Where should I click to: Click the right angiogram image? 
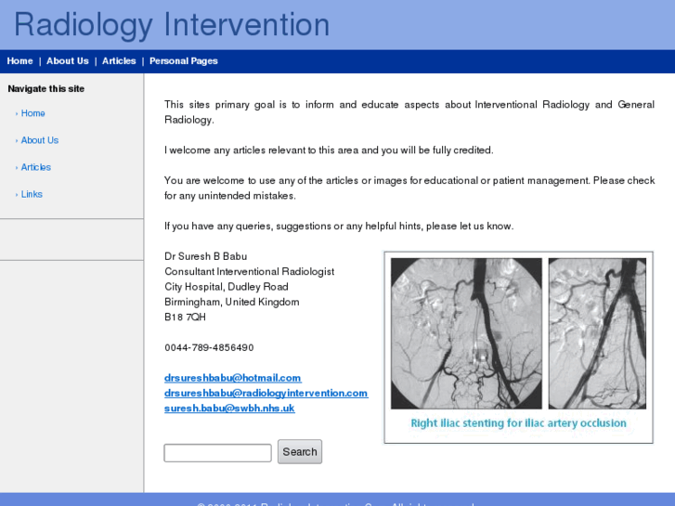(597, 333)
